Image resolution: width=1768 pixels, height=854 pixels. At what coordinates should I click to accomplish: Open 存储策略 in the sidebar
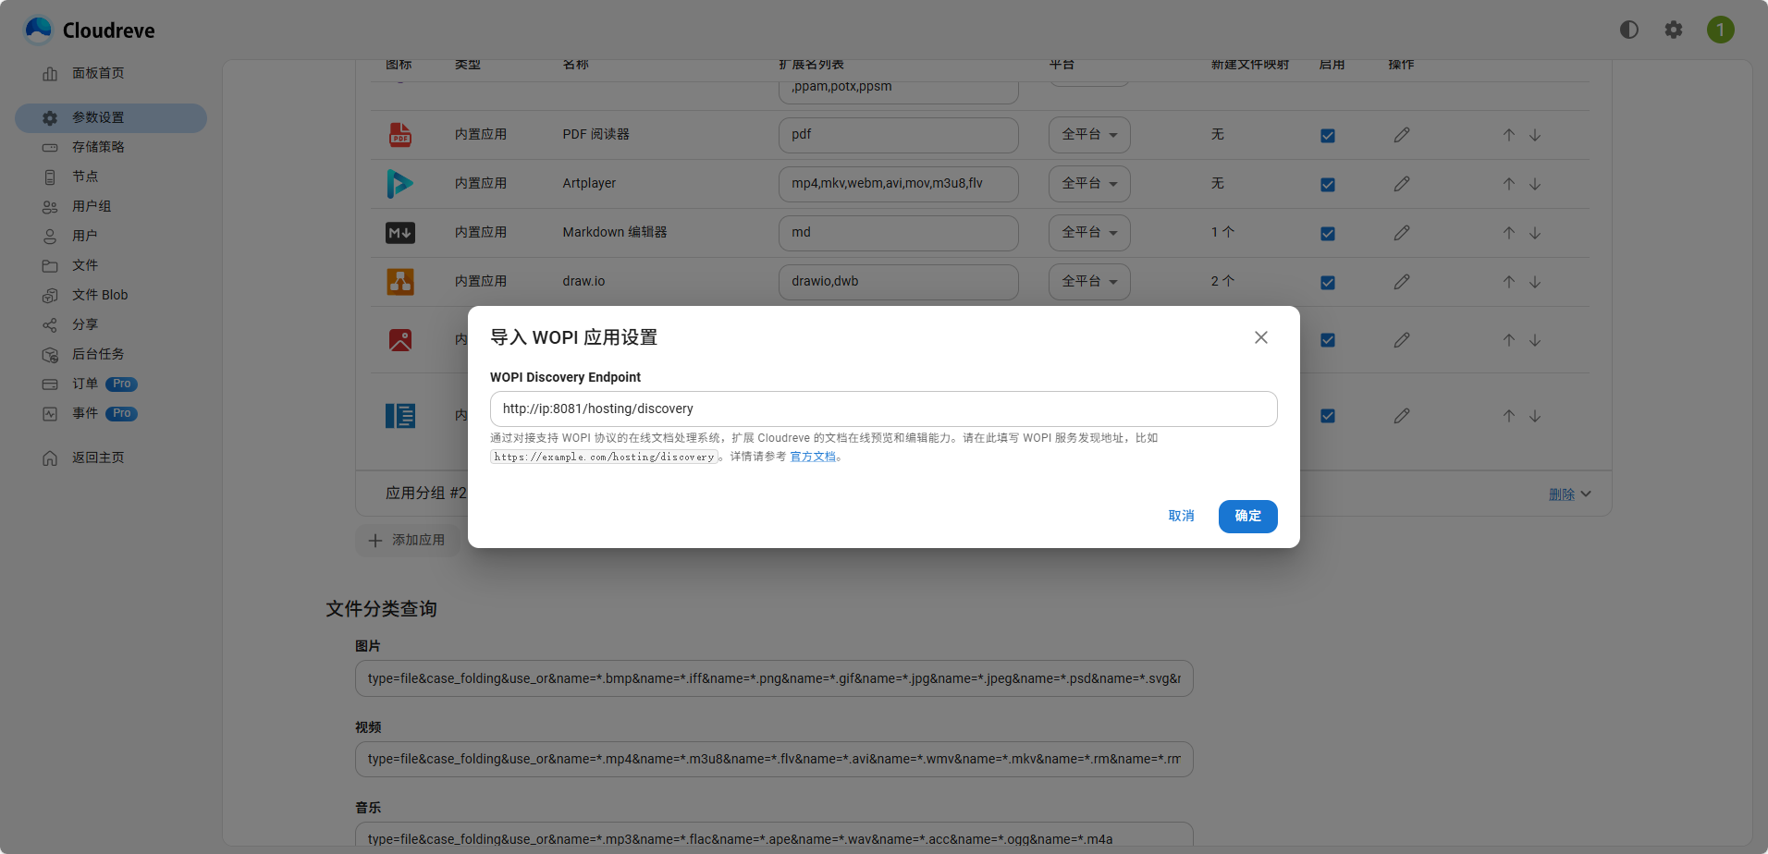99,147
